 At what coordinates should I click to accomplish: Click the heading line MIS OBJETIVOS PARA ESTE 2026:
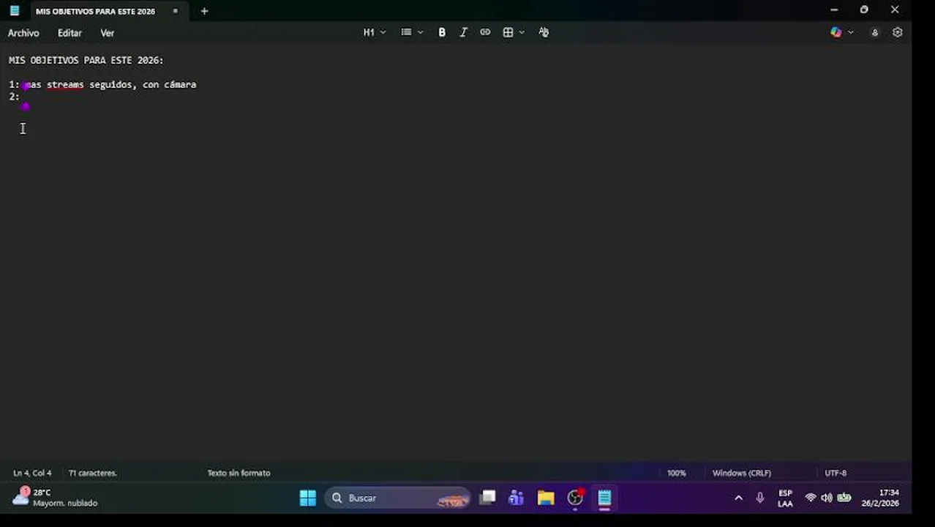[86, 60]
